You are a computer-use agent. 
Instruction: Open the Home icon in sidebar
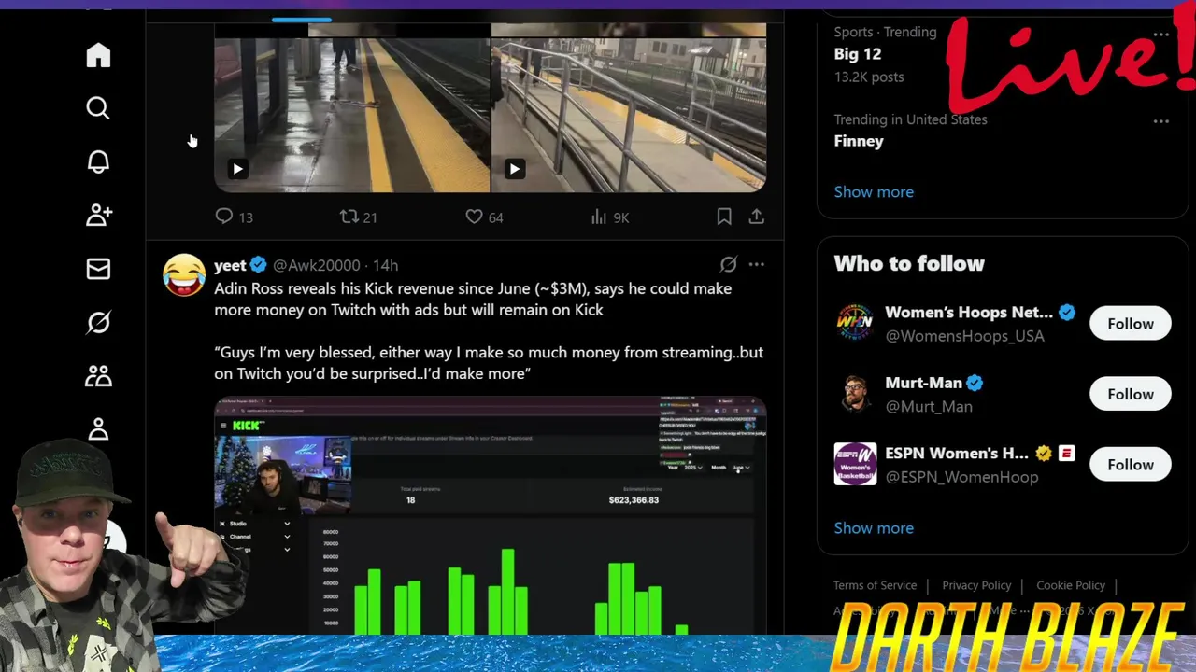[x=98, y=55]
